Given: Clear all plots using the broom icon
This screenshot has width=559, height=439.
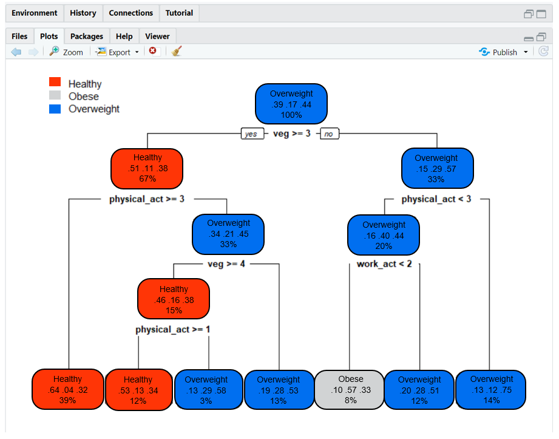Looking at the screenshot, I should pyautogui.click(x=177, y=52).
